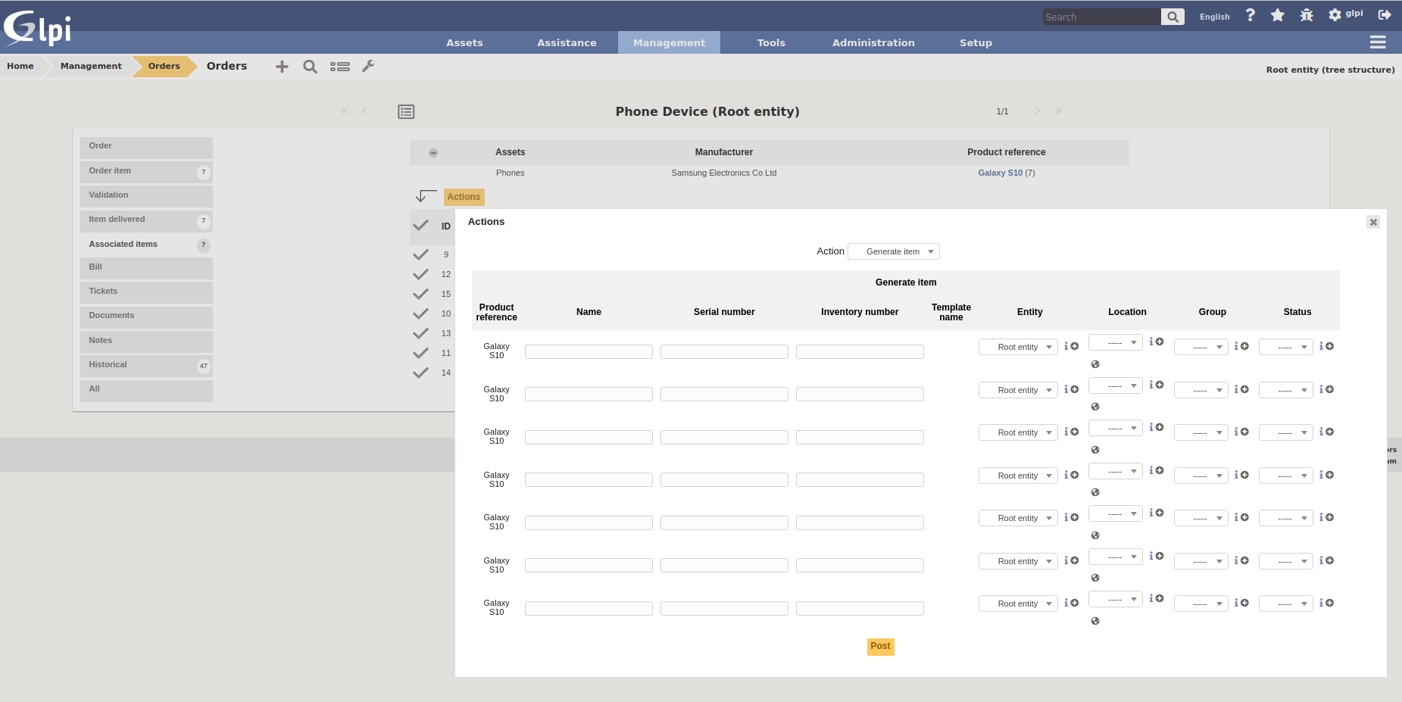The height and width of the screenshot is (702, 1402).
Task: Open the Galaxy S10 product reference link
Action: (1000, 173)
